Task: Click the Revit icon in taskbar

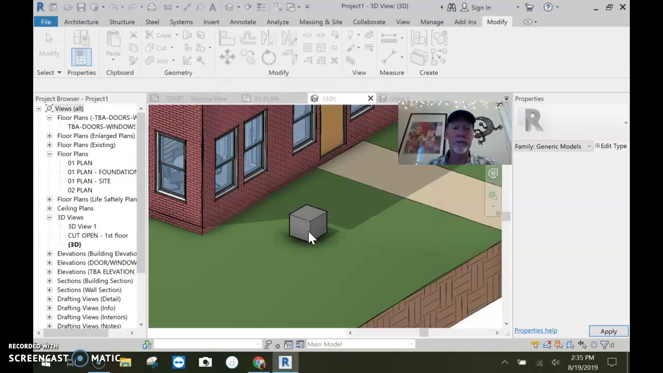Action: click(285, 362)
